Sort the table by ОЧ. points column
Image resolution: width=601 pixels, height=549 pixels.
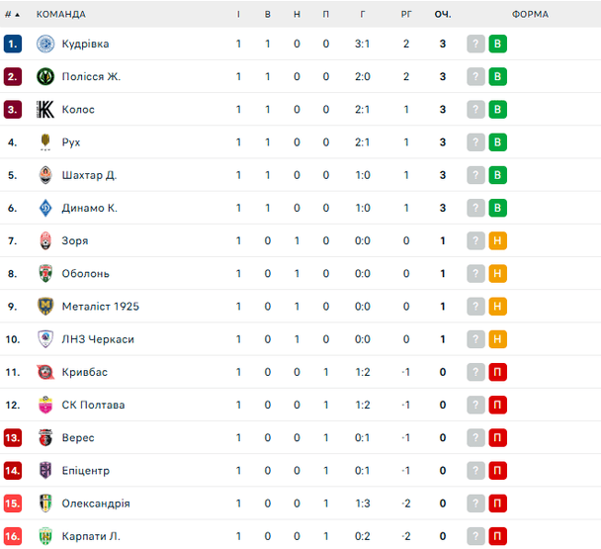pyautogui.click(x=443, y=15)
